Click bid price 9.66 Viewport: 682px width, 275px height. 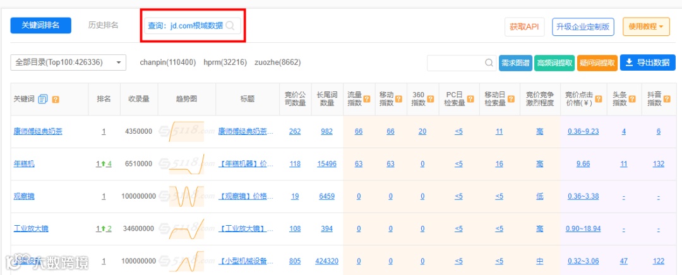pyautogui.click(x=583, y=164)
